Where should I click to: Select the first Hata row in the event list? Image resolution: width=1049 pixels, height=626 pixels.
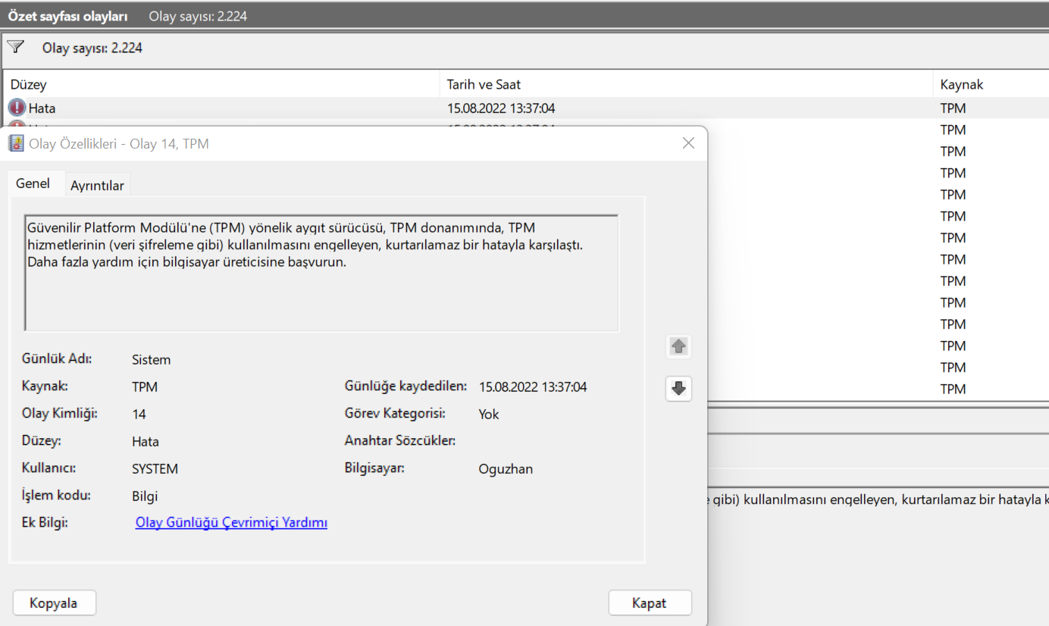526,108
